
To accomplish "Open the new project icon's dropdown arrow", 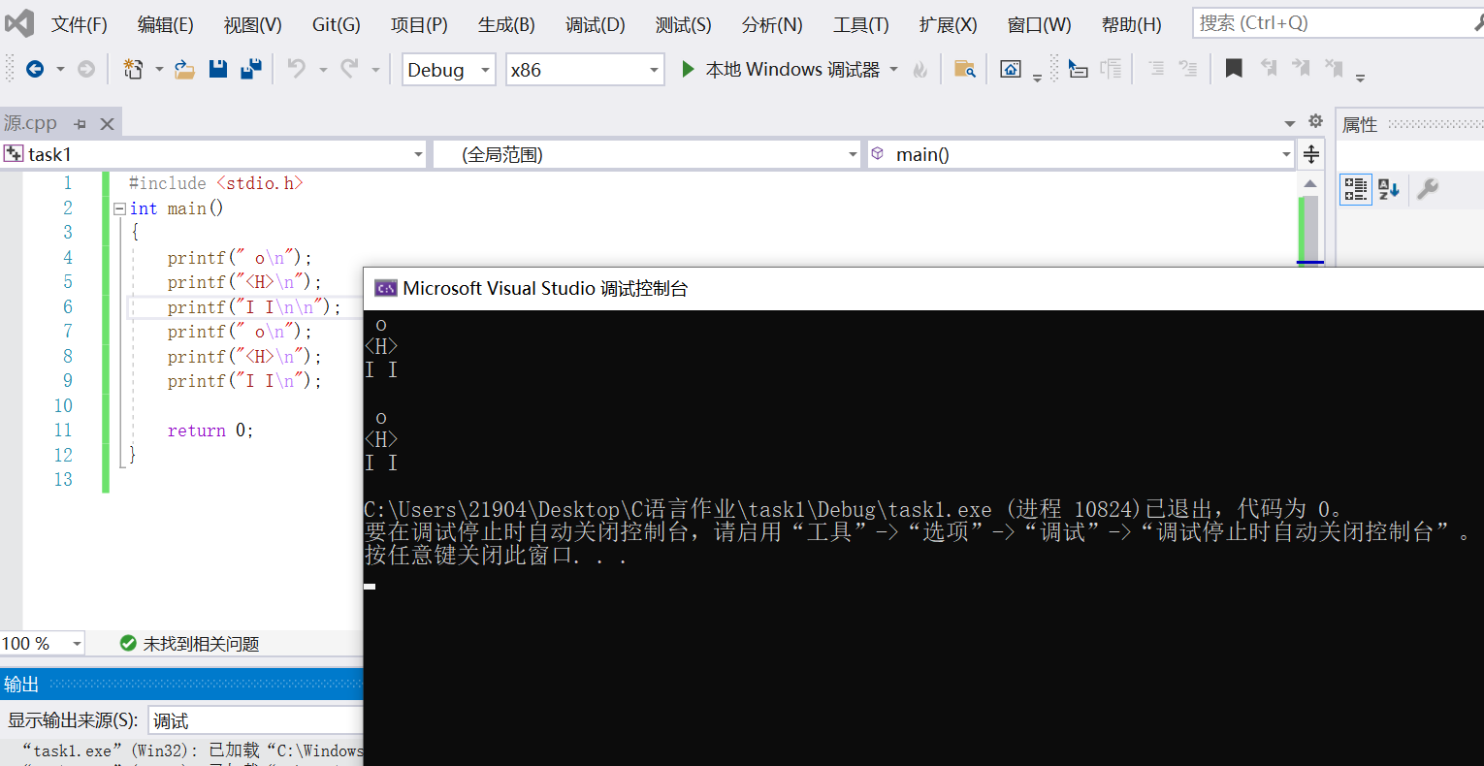I will (x=159, y=70).
